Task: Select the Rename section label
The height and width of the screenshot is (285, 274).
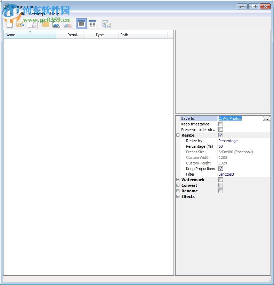Action: click(x=190, y=191)
